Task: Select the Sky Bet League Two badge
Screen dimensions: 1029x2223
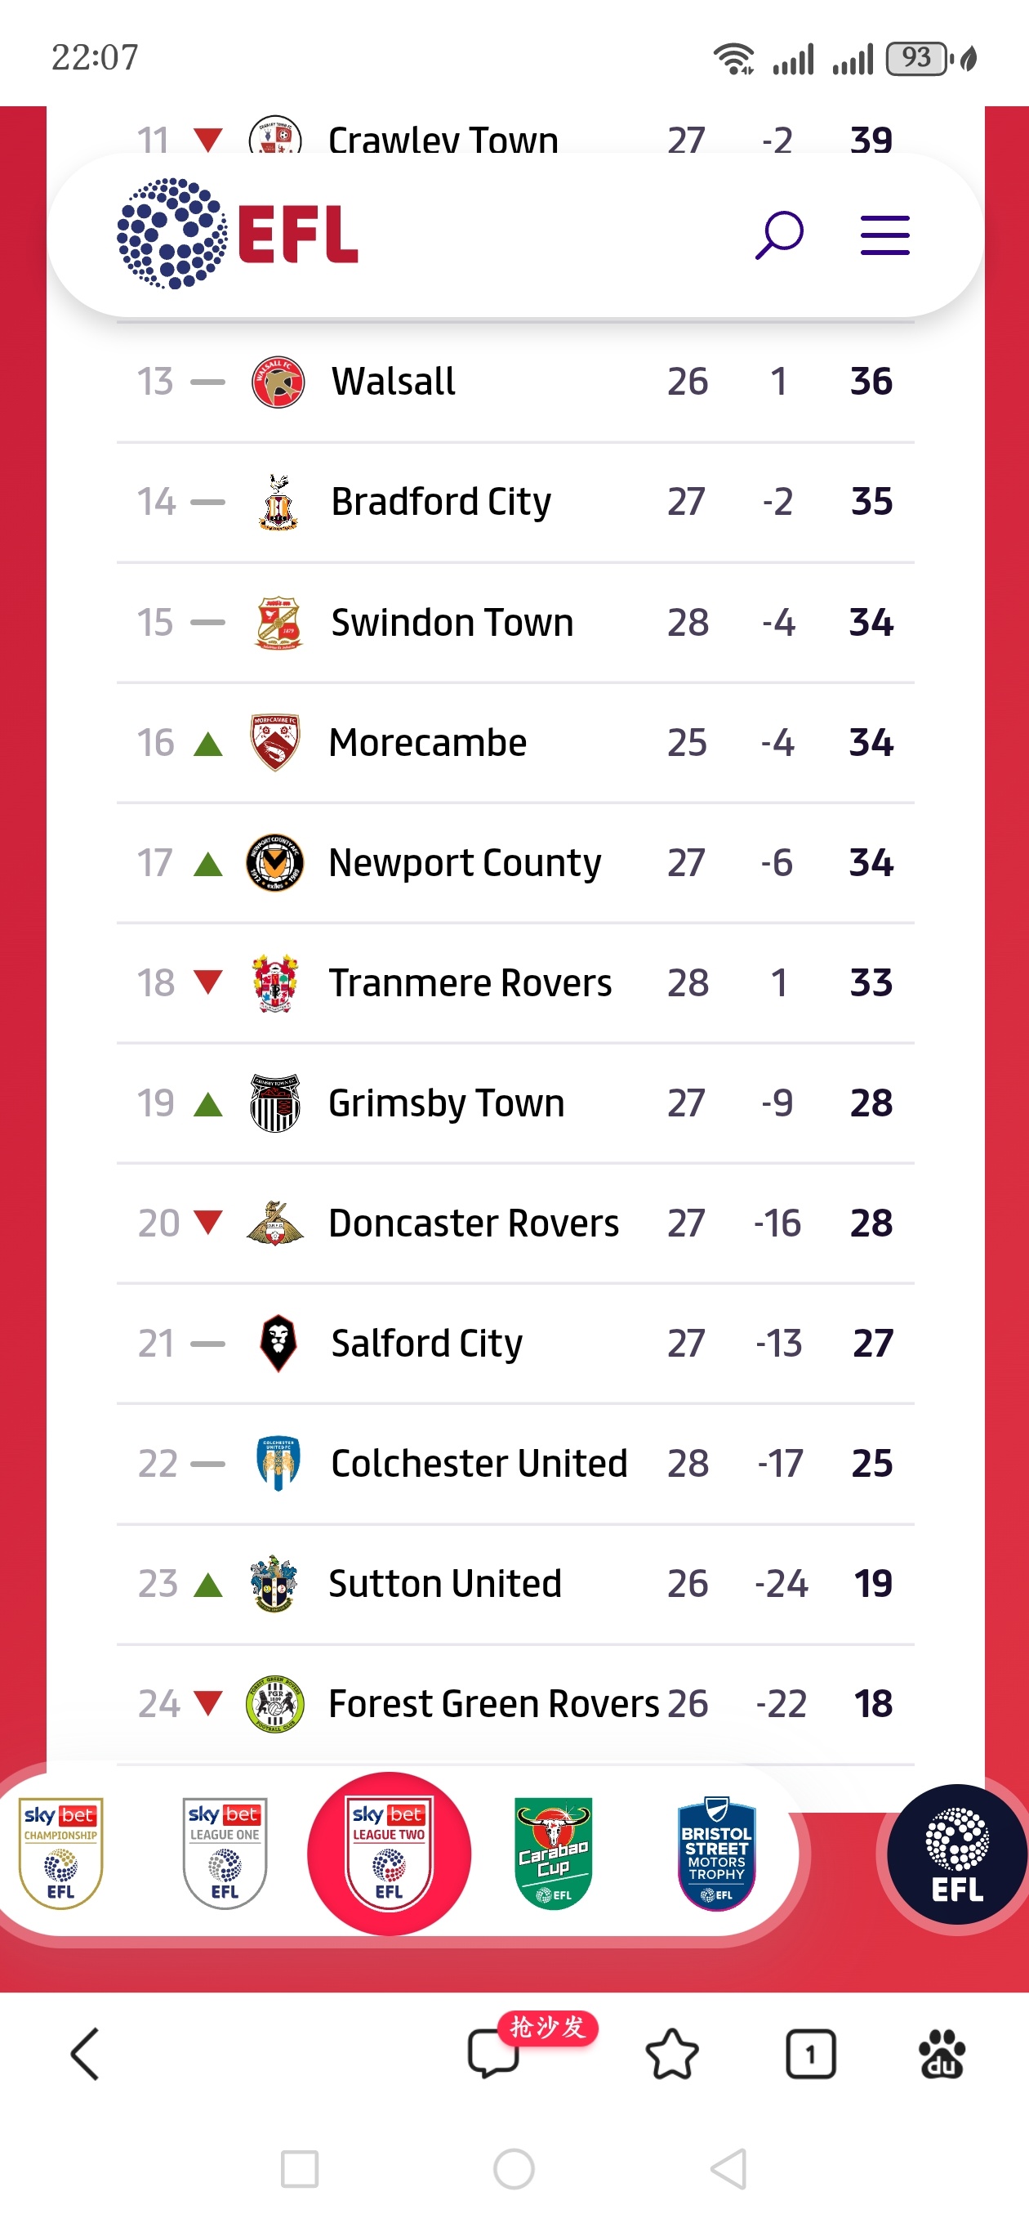Action: 389,1853
